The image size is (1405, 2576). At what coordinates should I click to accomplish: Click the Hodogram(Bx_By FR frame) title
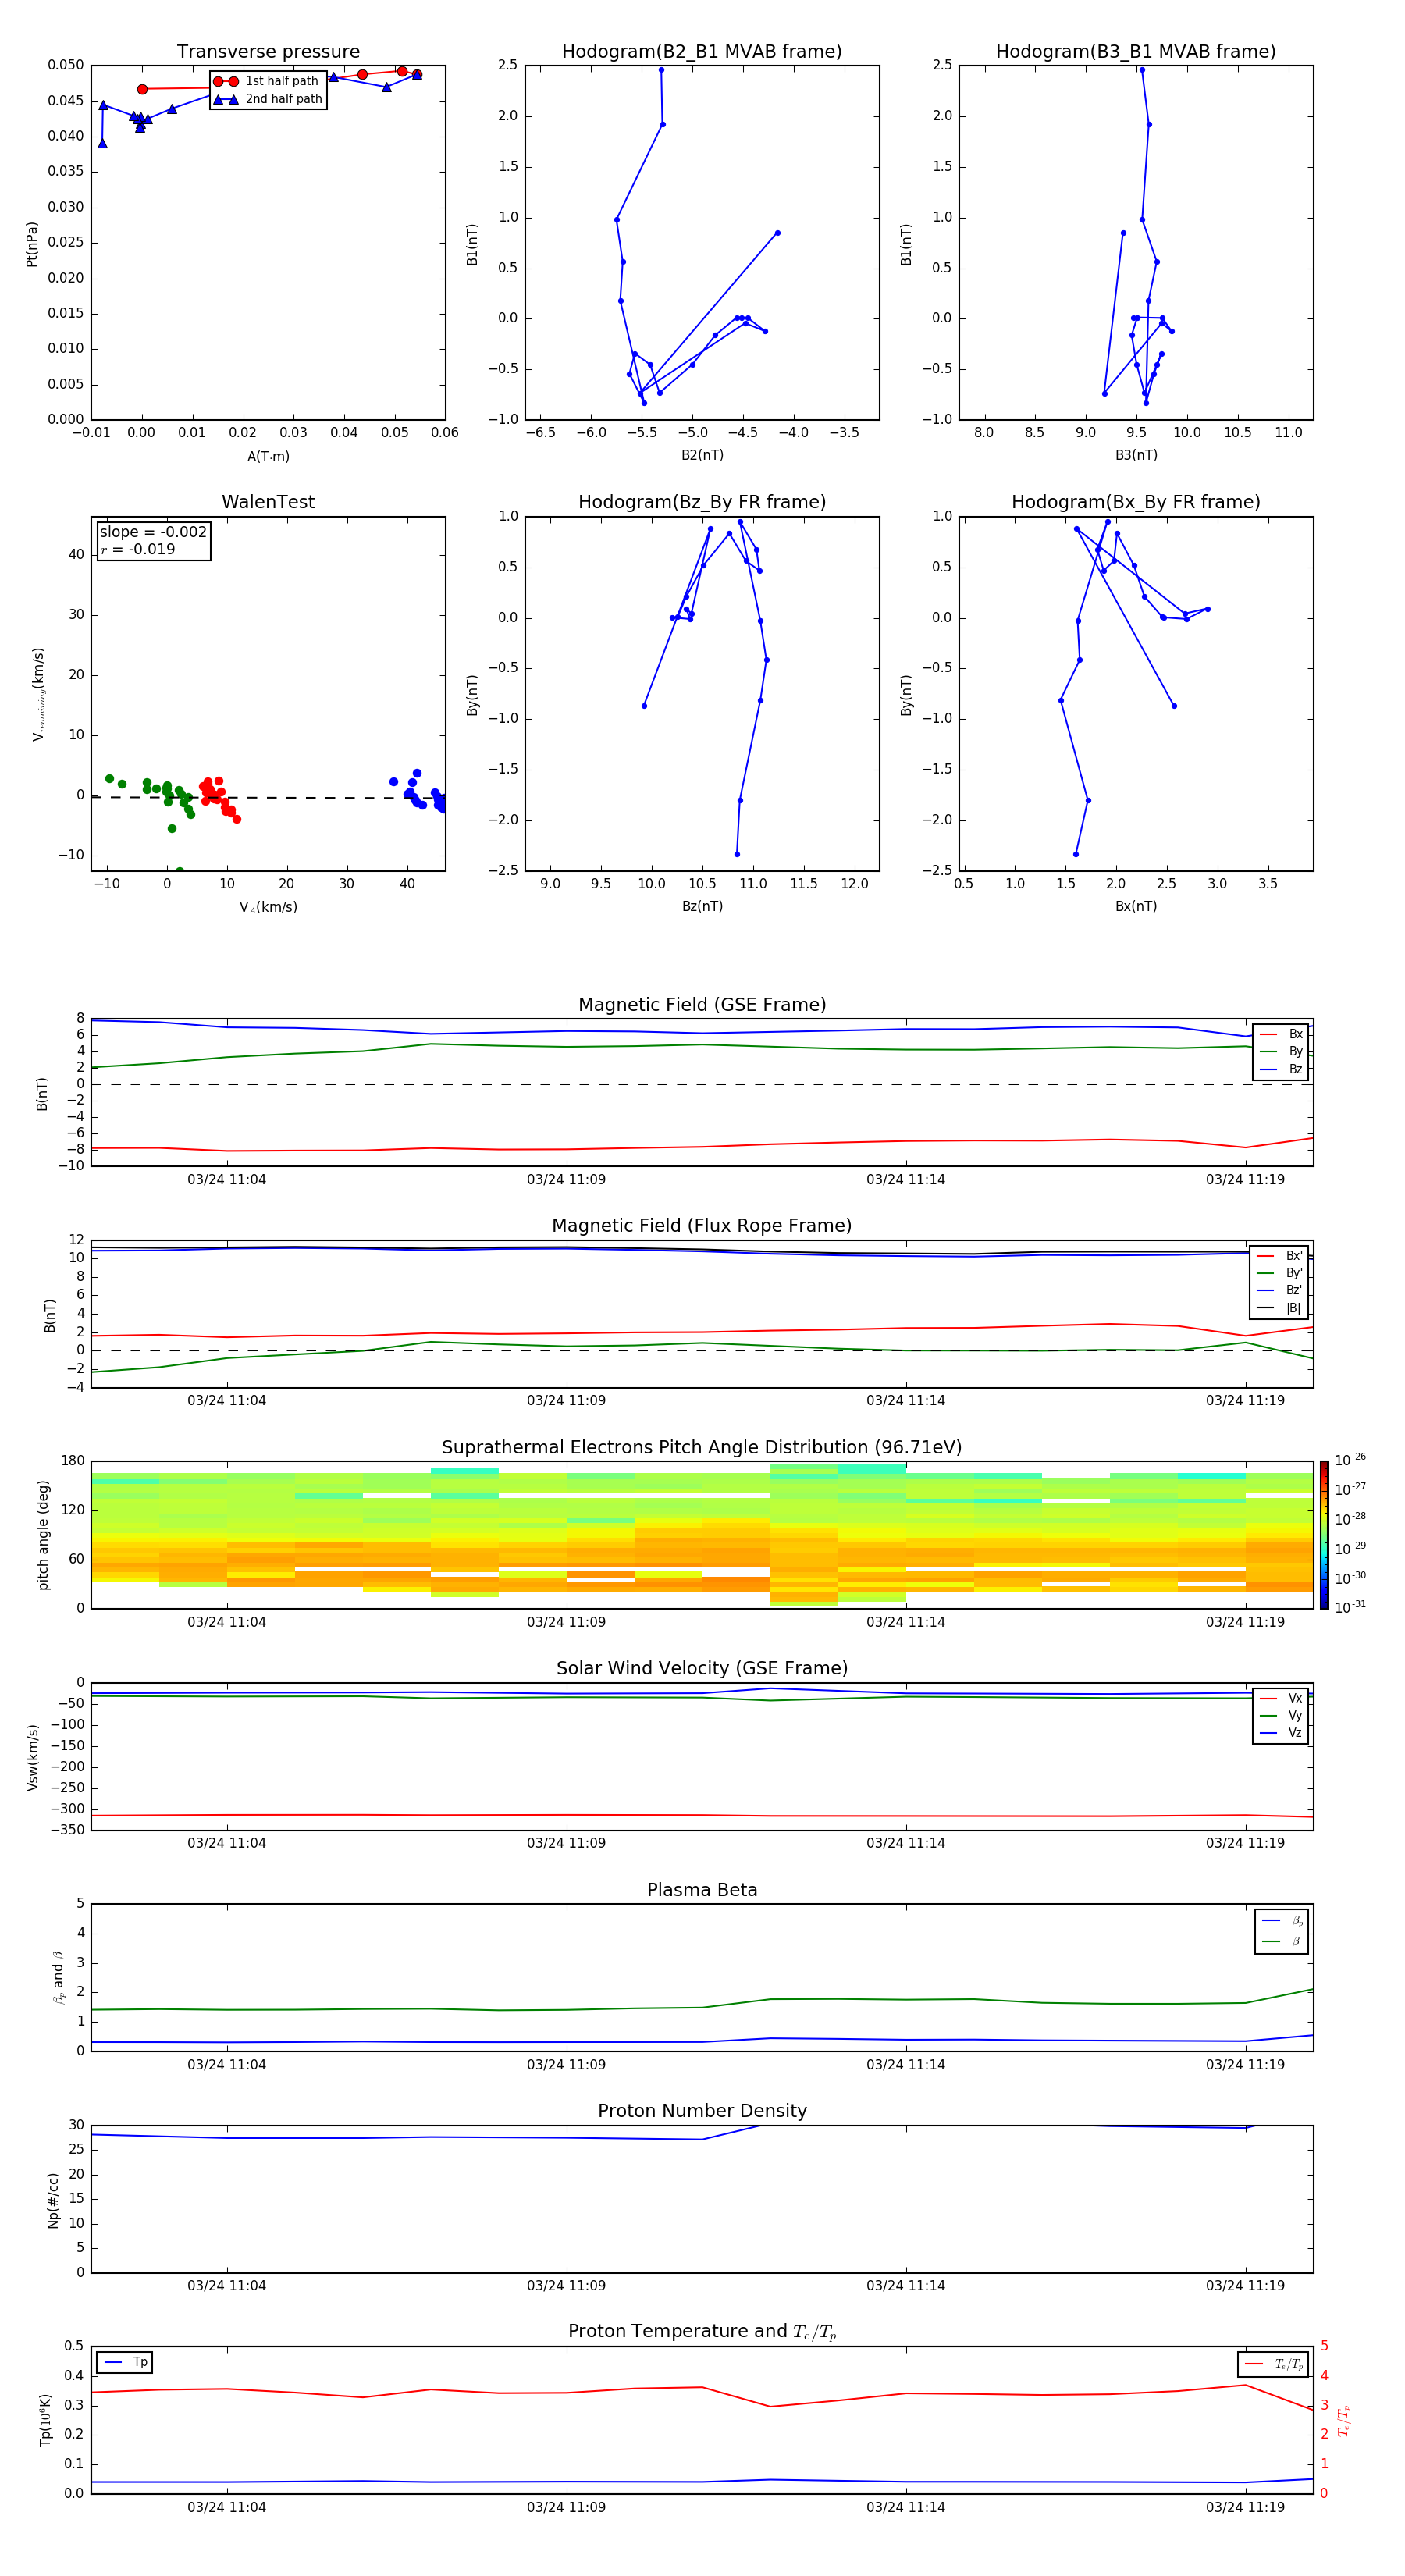pyautogui.click(x=1136, y=502)
